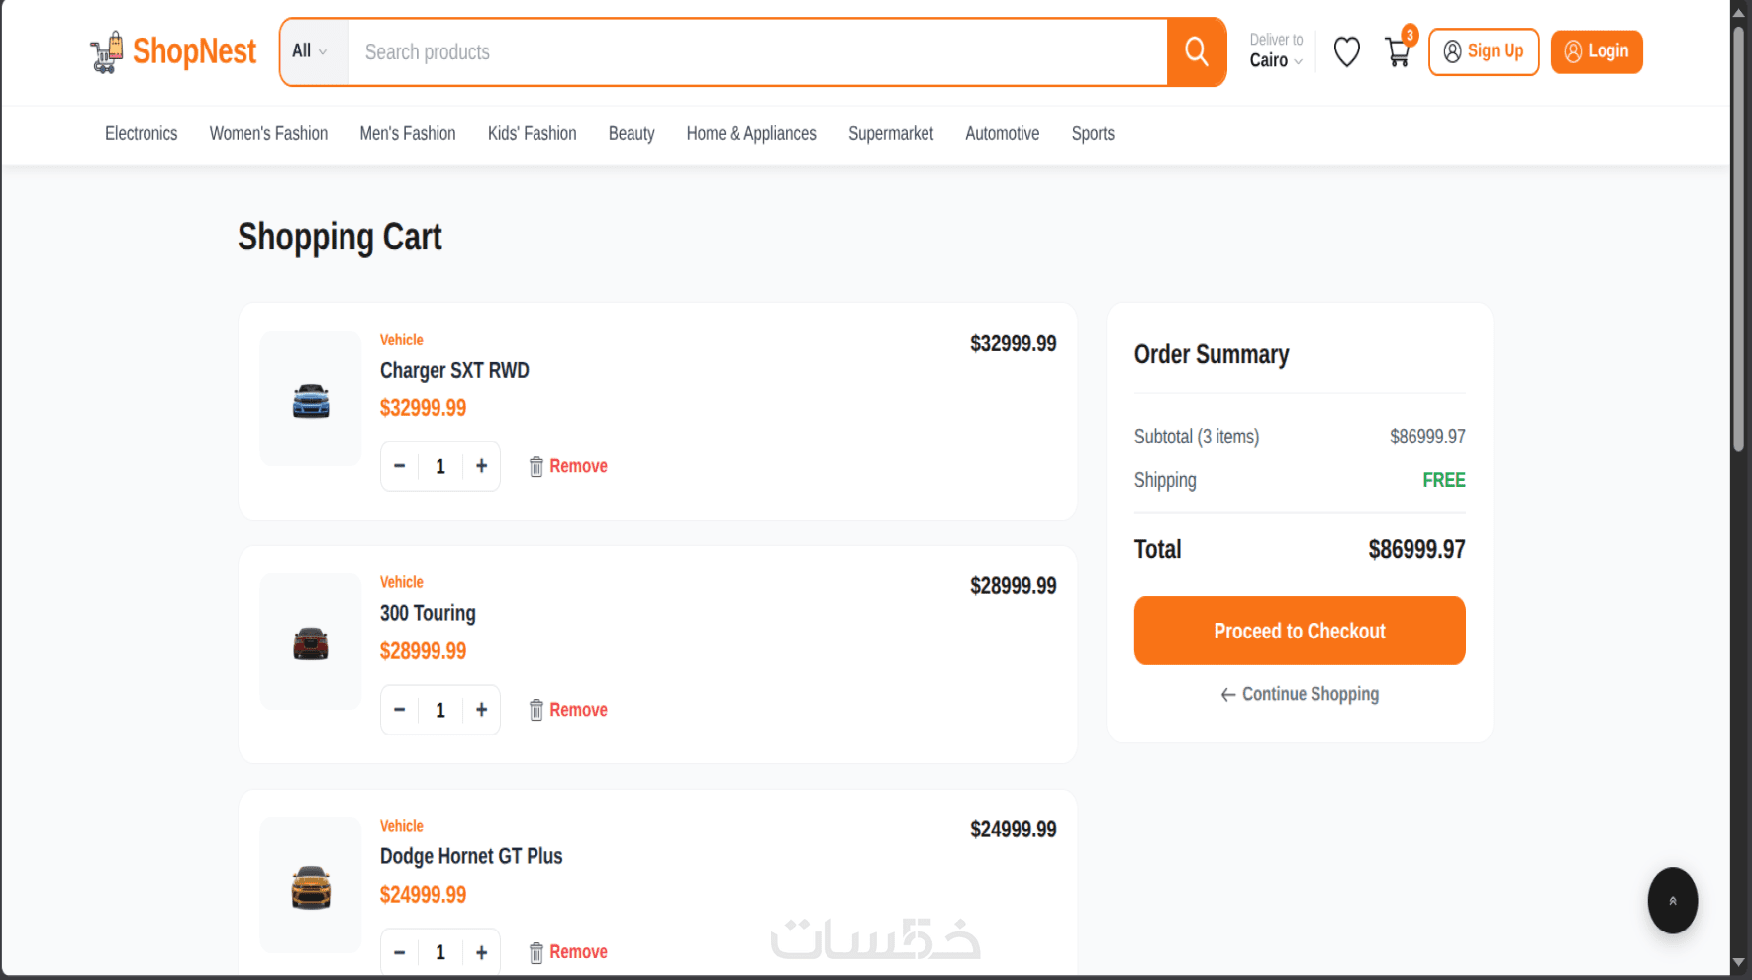The height and width of the screenshot is (980, 1752).
Task: Open the Electronics category menu
Action: [142, 133]
